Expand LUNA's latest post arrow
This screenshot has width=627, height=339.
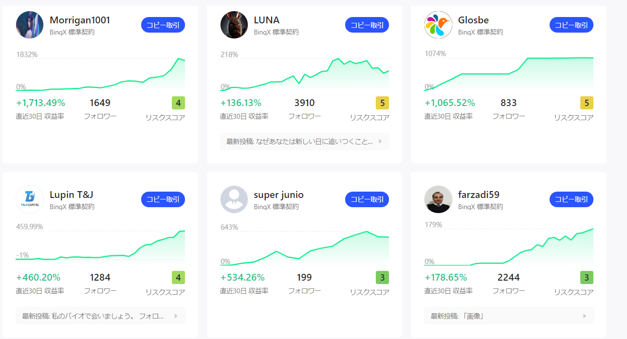[x=380, y=142]
